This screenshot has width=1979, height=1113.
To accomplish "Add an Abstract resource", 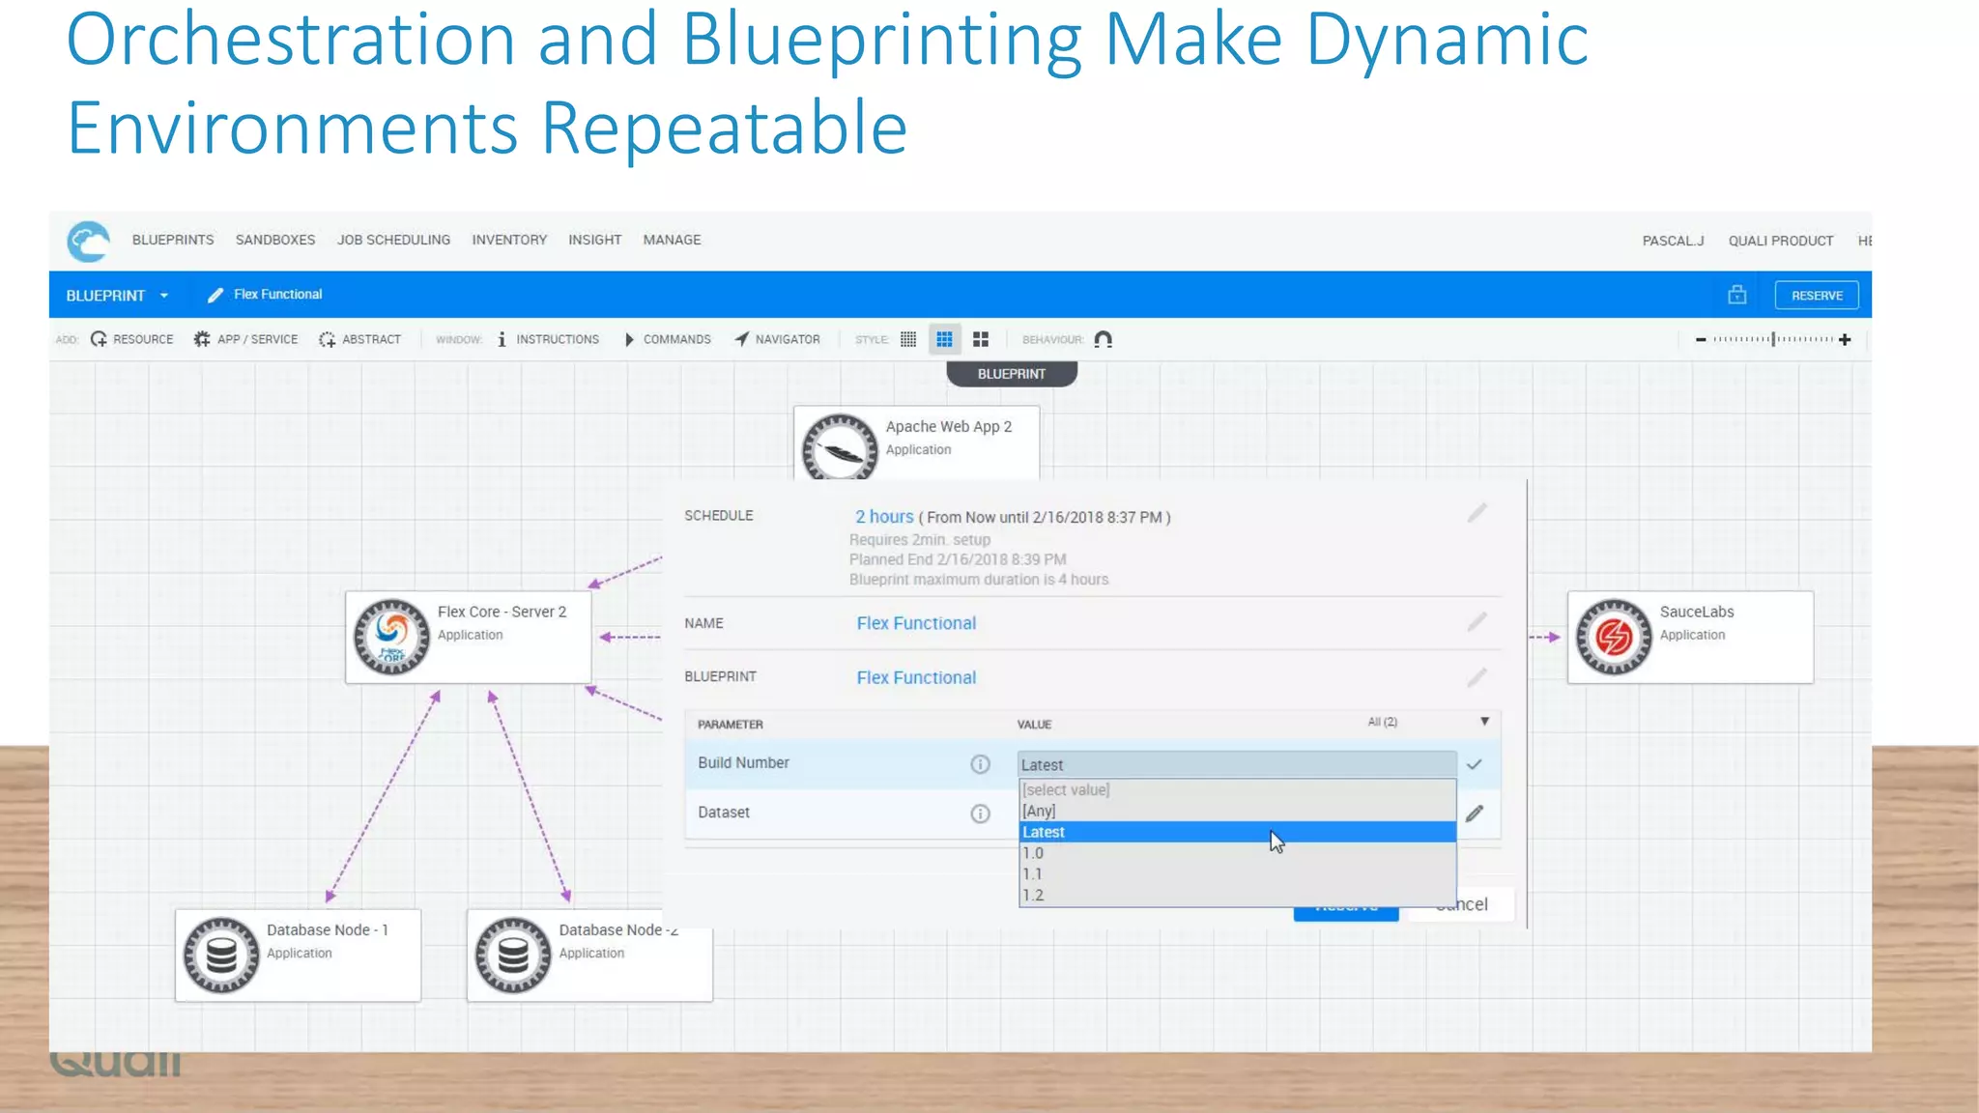I will (359, 339).
